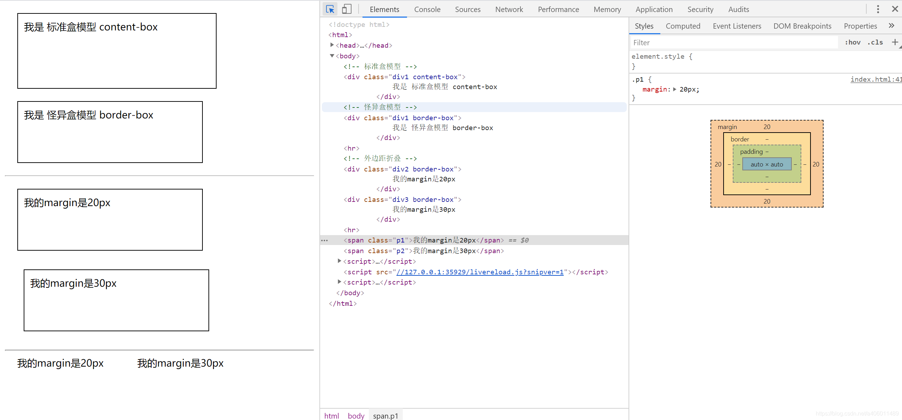Toggle the :hov element state panel
The height and width of the screenshot is (420, 902).
(x=853, y=42)
